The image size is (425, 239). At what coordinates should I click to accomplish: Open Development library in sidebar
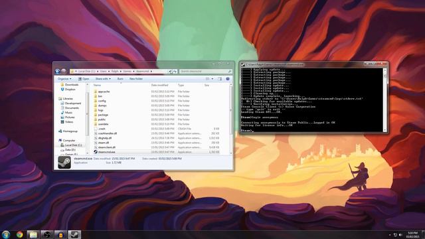tap(71, 104)
